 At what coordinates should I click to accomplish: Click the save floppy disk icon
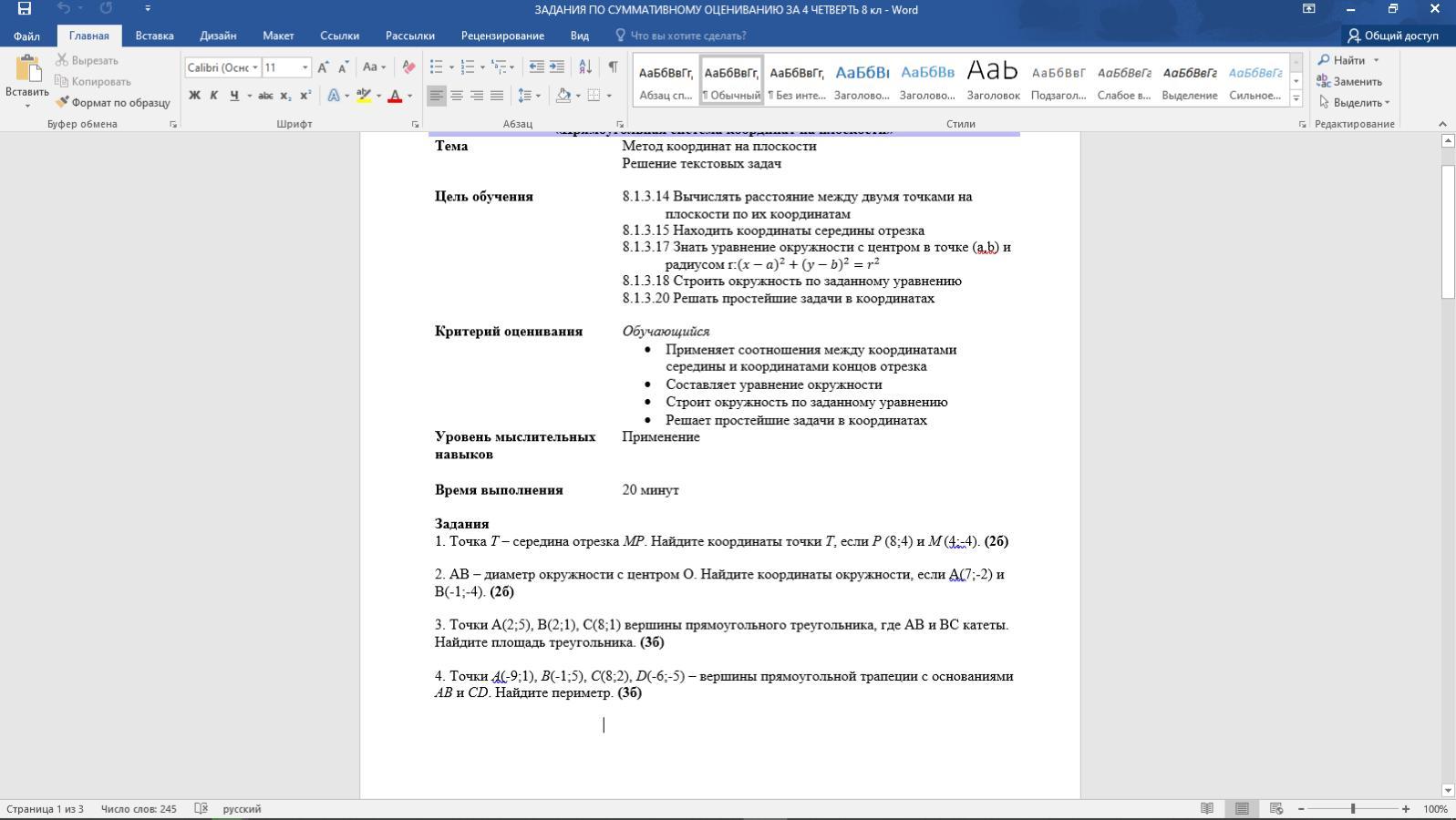[x=25, y=9]
